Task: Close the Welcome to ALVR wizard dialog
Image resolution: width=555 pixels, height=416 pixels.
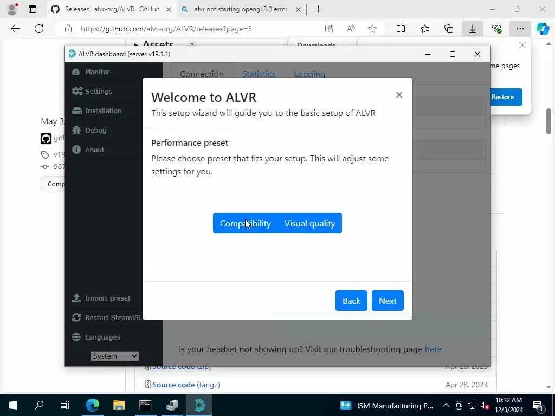Action: point(399,95)
